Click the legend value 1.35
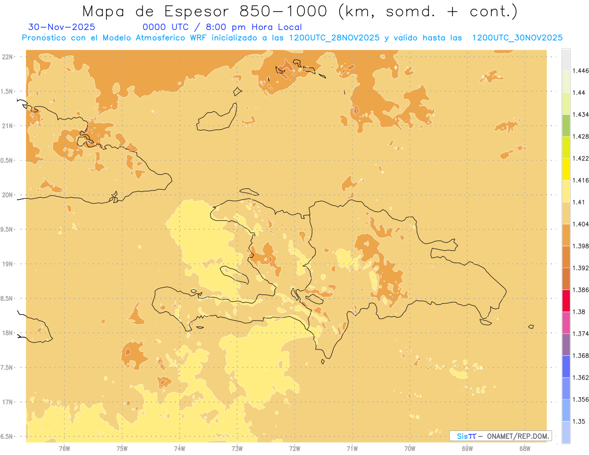589x455 pixels. pos(579,421)
